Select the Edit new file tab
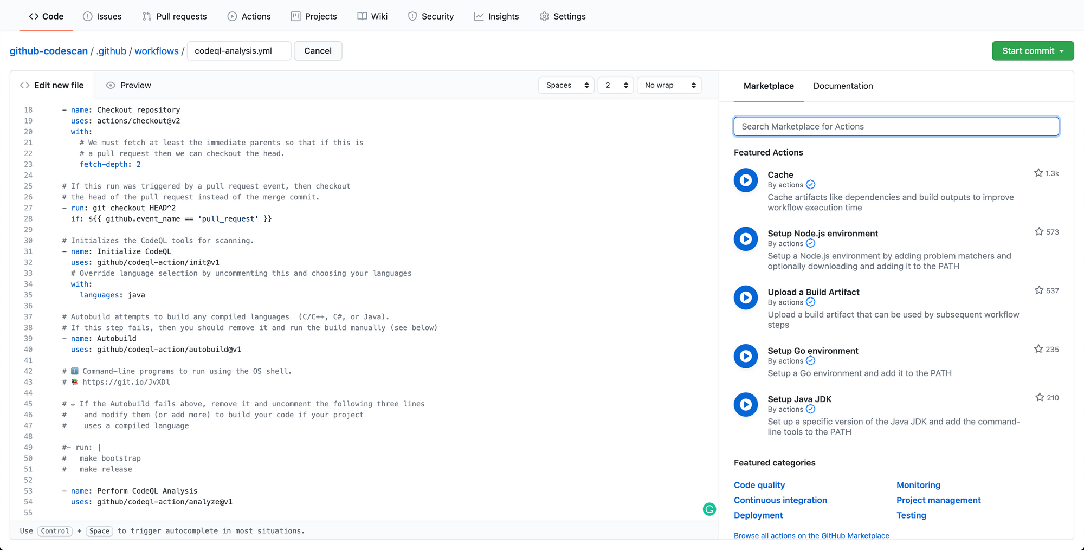 coord(52,85)
